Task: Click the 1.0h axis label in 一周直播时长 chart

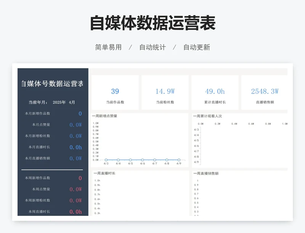Action: (97, 181)
